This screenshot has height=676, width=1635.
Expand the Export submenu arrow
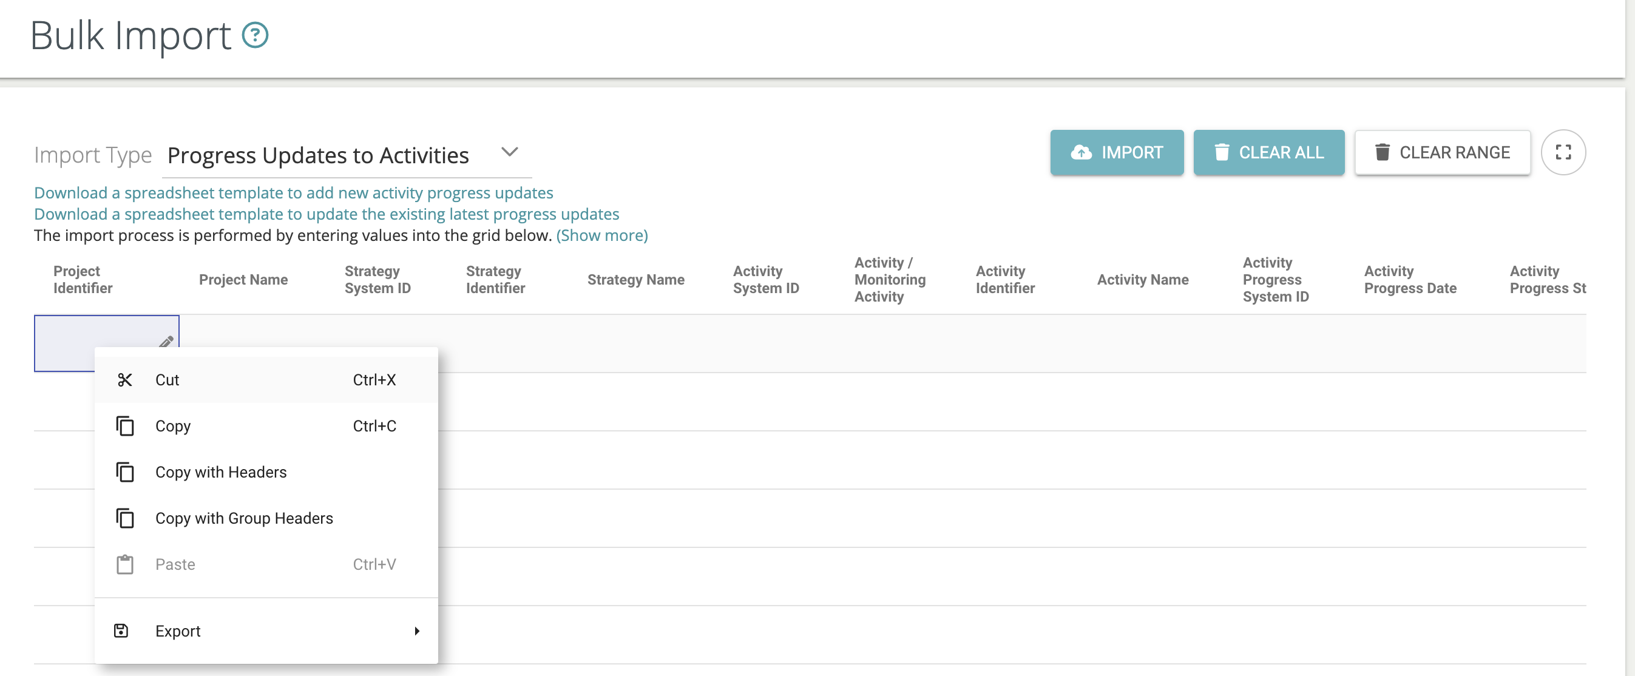416,630
